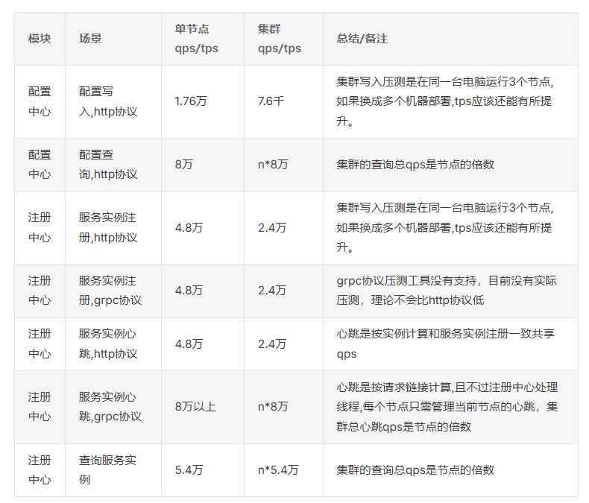Select the 1.76万 single-node value
The width and height of the screenshot is (589, 503).
pyautogui.click(x=191, y=101)
